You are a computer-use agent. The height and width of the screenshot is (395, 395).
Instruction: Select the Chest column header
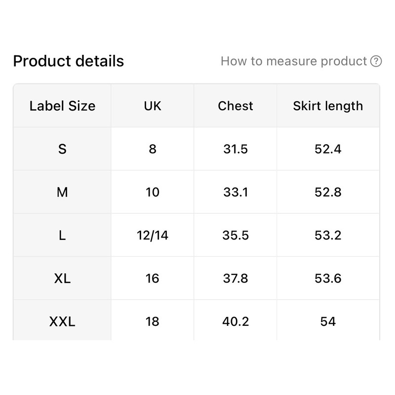pos(236,106)
